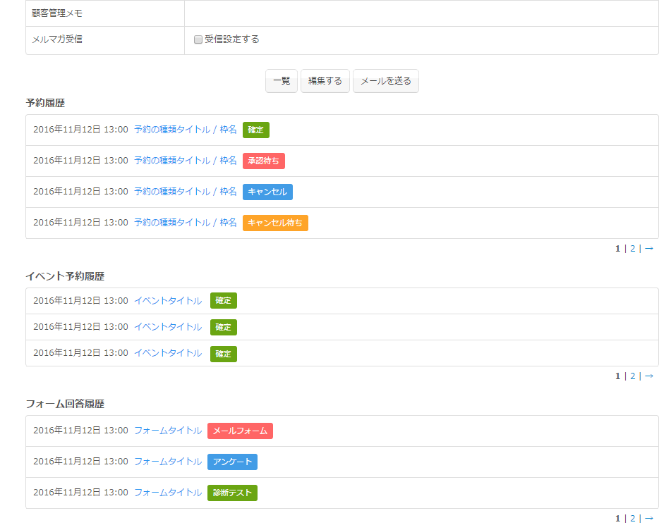Click the blue キャンセル status badge
The image size is (671, 525).
coord(267,192)
